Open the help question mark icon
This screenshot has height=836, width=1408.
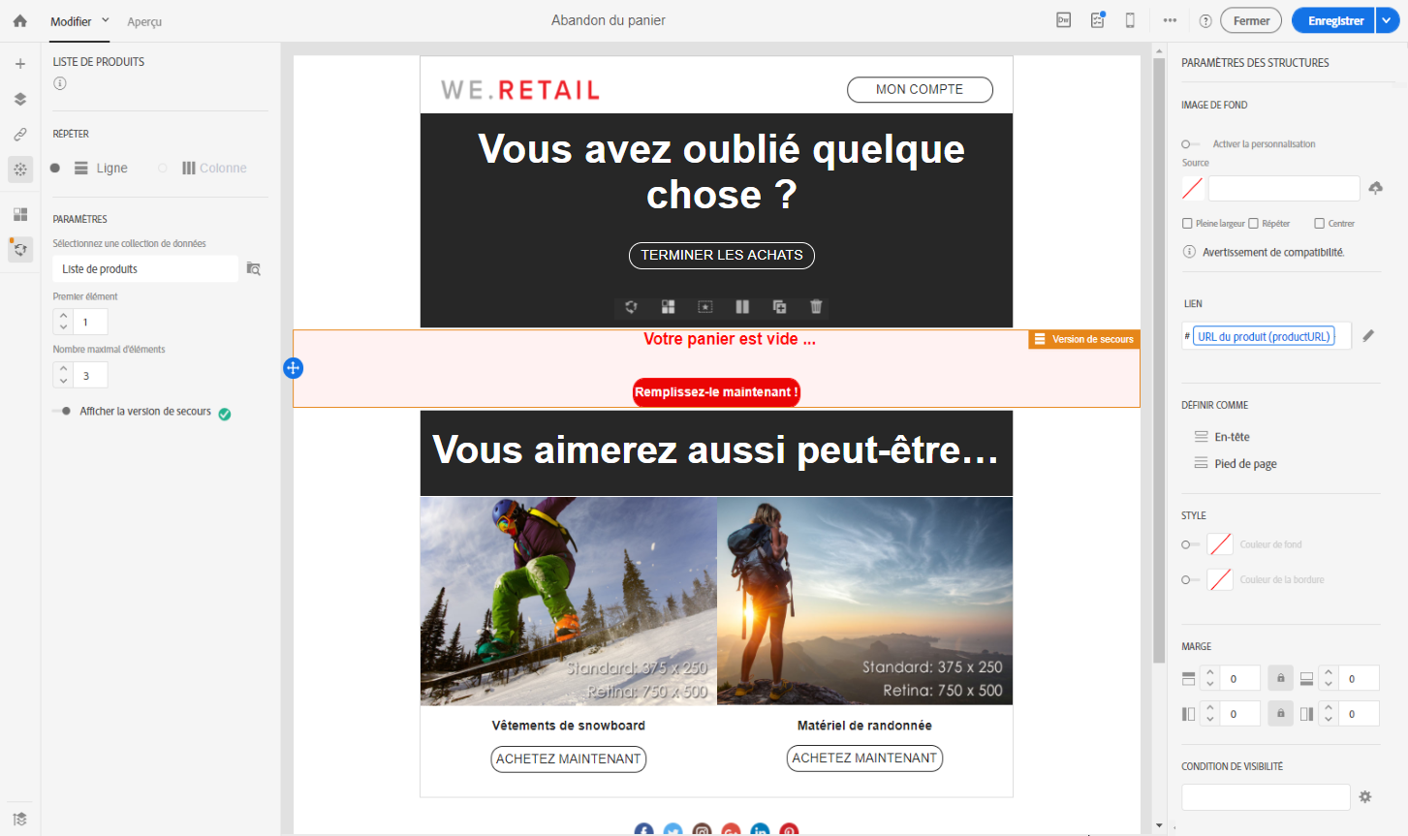[1205, 21]
